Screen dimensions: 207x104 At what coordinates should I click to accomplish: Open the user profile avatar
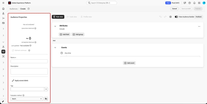coord(204,3)
